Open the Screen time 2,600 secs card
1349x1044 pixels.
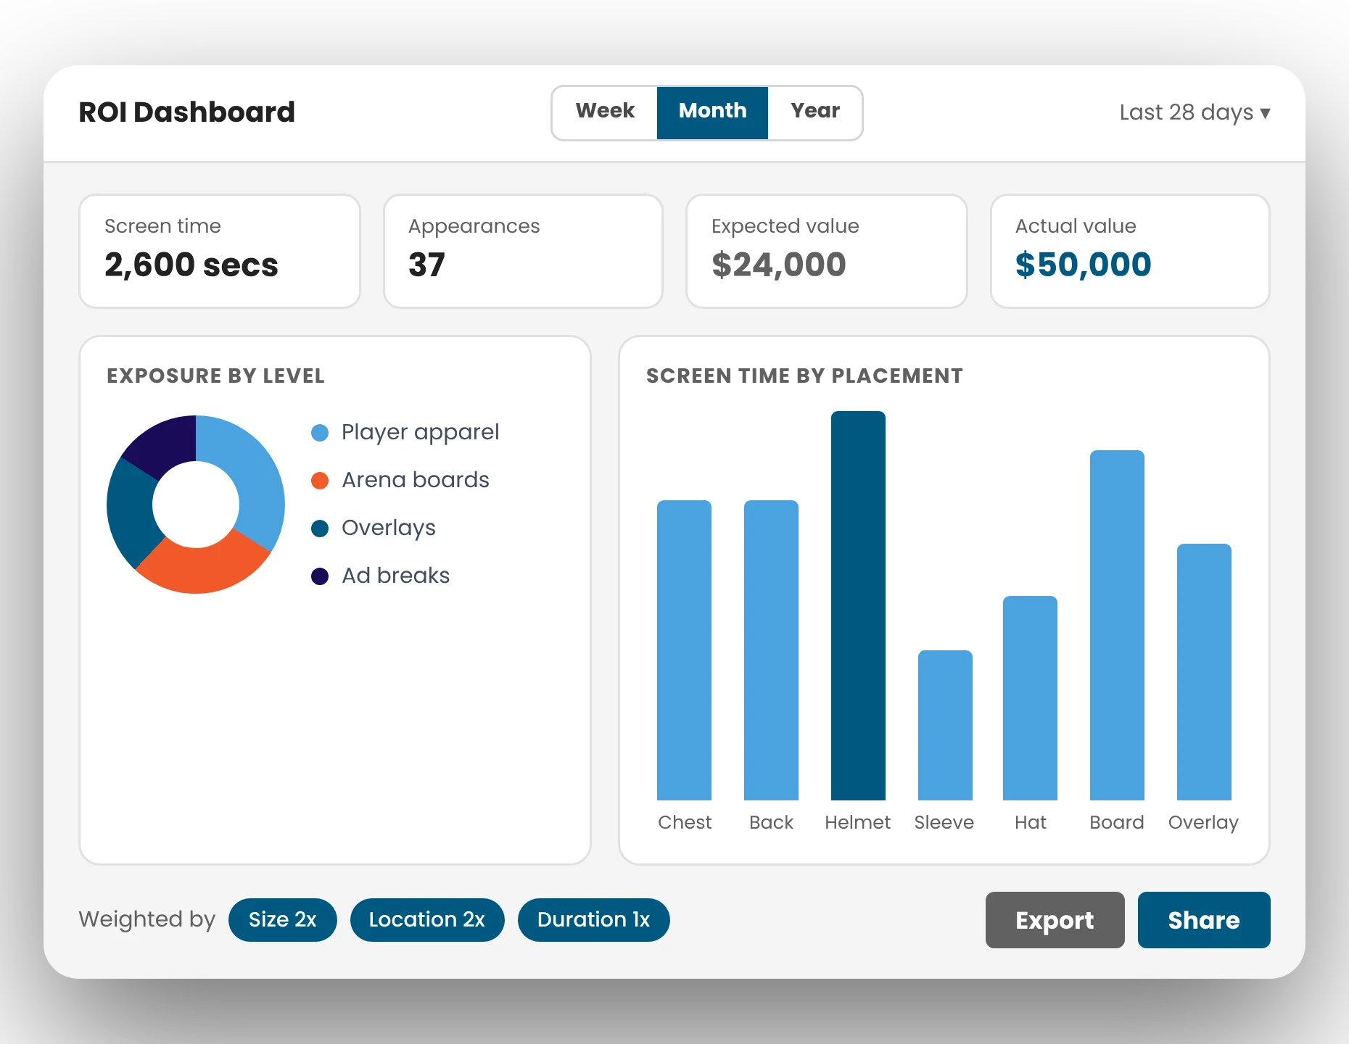220,251
